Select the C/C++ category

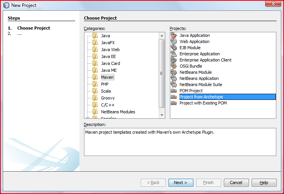point(108,105)
